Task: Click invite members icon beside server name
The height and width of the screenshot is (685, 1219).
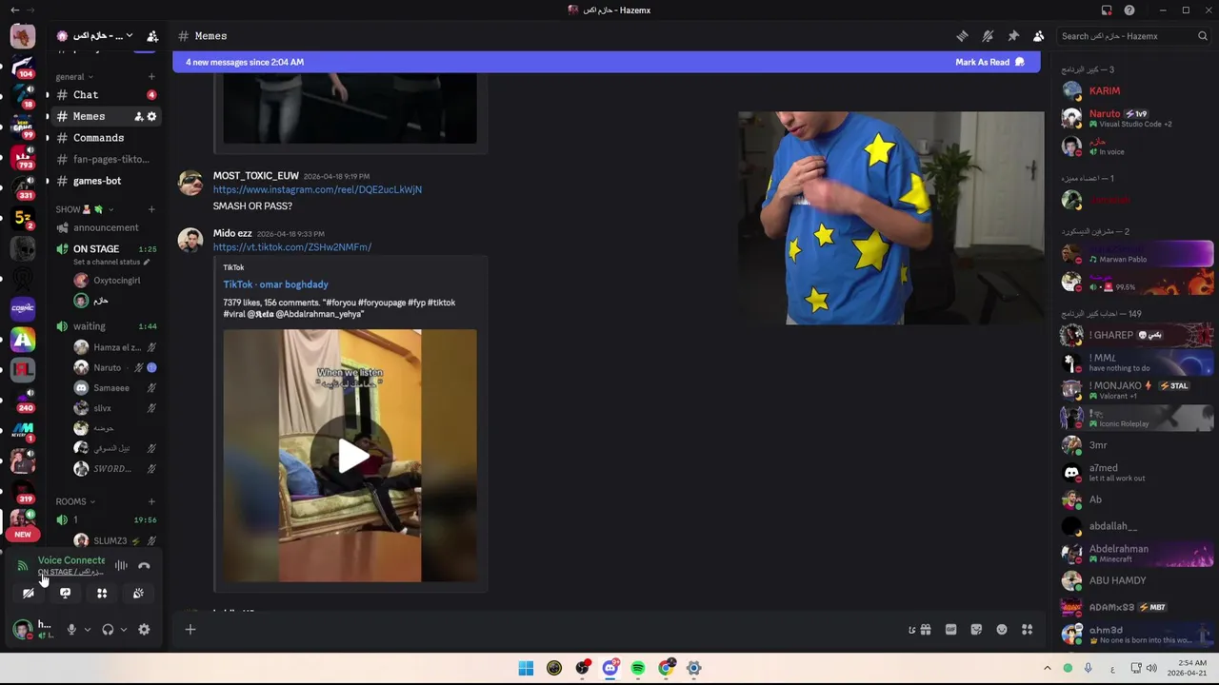Action: tap(152, 36)
